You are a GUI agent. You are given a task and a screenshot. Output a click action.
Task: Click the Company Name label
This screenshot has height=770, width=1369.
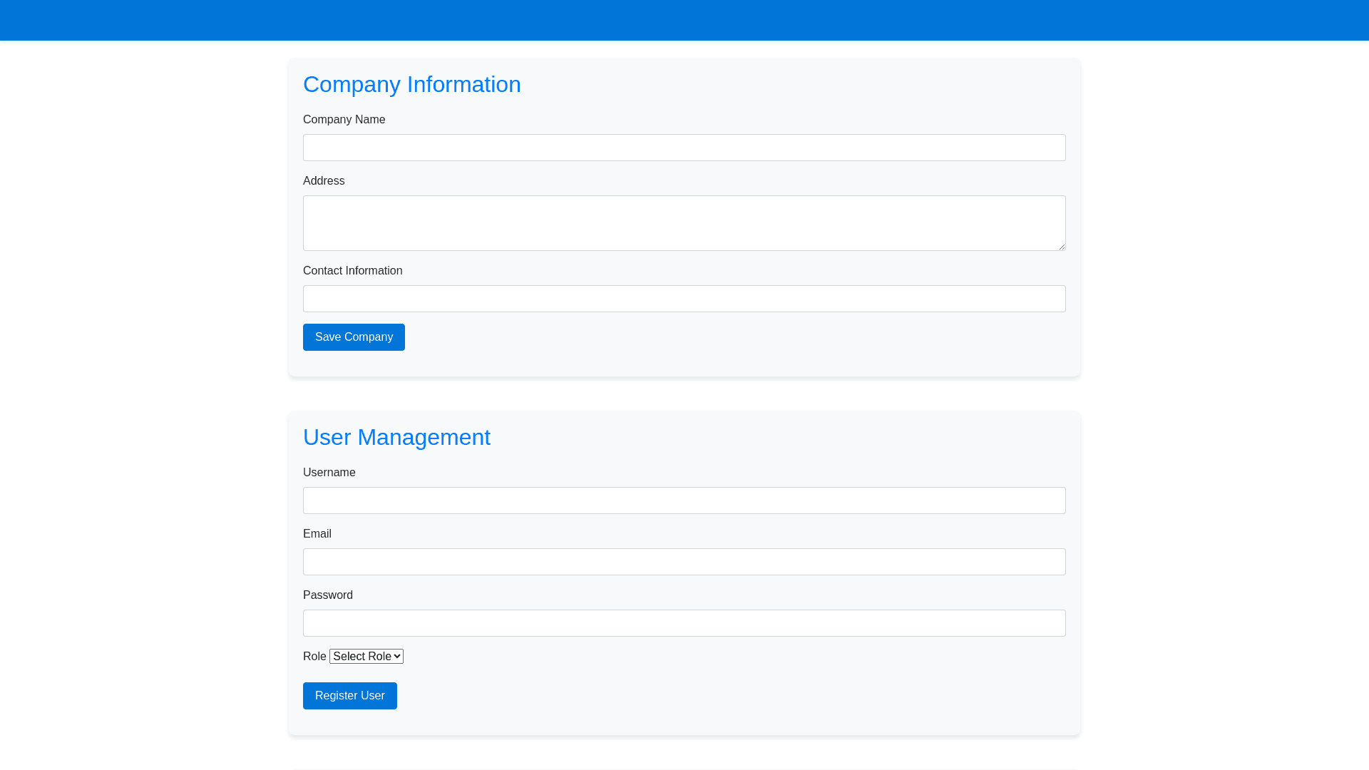click(x=344, y=120)
